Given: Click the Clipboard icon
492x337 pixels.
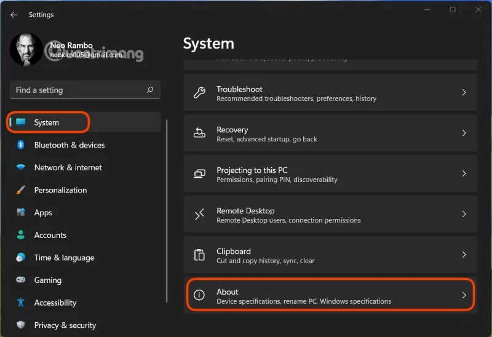Looking at the screenshot, I should [199, 255].
